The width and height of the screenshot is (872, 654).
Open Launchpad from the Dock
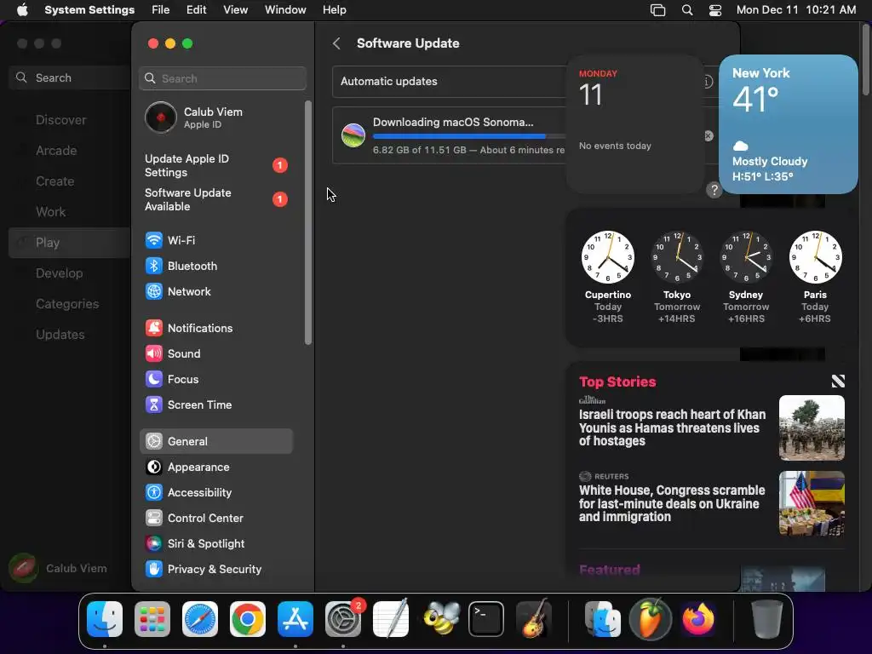(x=152, y=619)
